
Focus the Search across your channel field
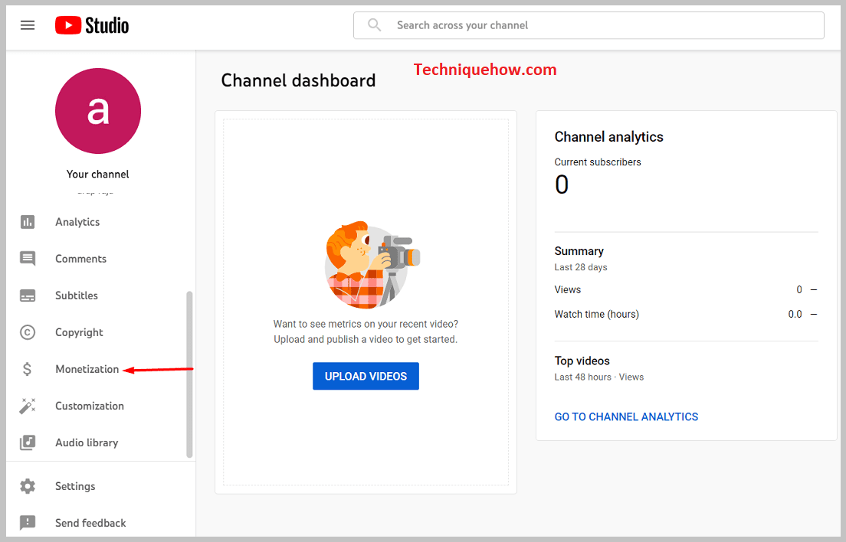589,25
